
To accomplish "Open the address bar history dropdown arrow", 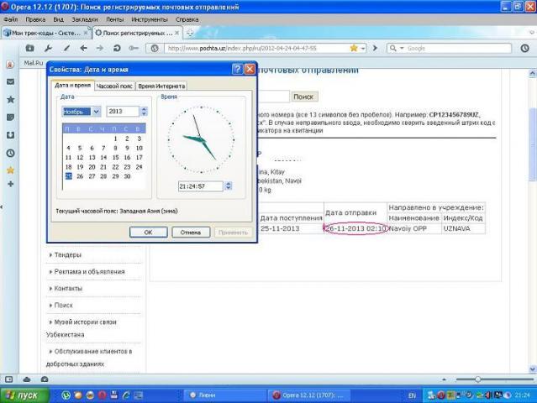I will (362, 49).
